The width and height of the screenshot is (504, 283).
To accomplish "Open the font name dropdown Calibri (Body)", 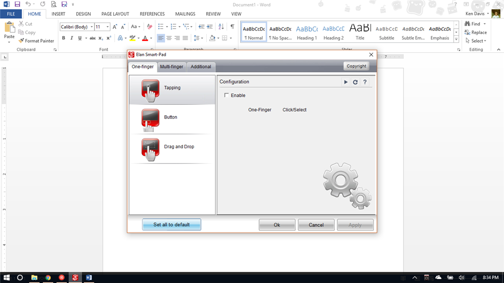I will 92,27.
